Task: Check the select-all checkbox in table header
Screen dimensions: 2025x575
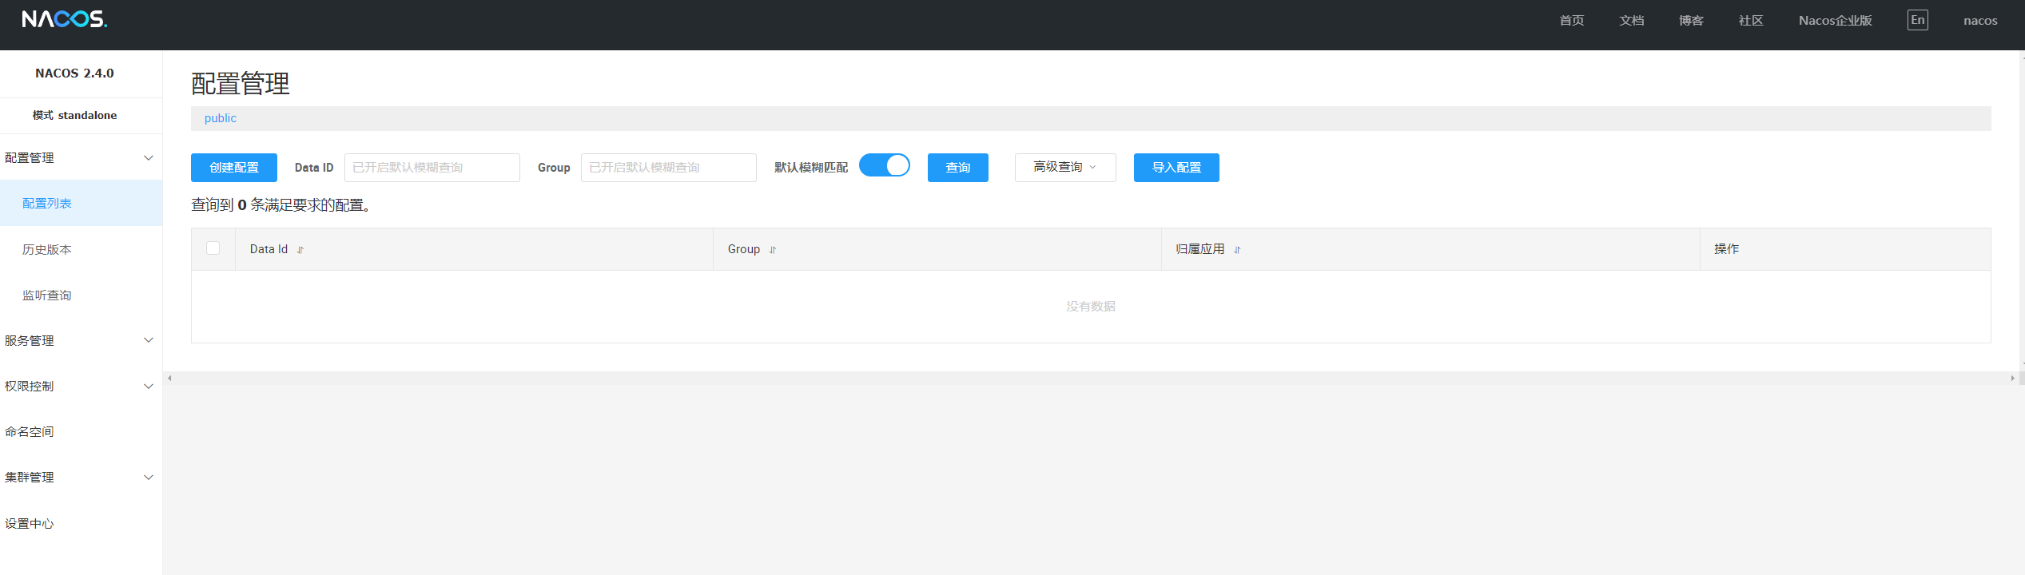Action: (213, 248)
